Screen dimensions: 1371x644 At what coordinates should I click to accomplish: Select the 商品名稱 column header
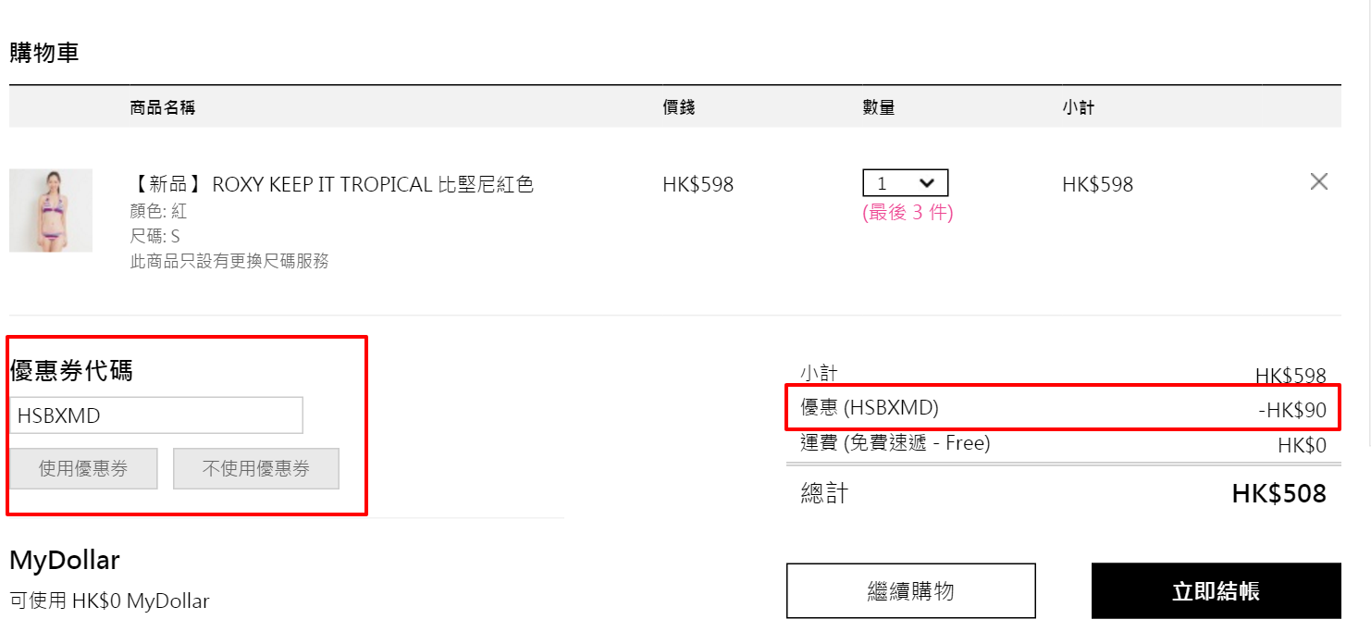163,107
